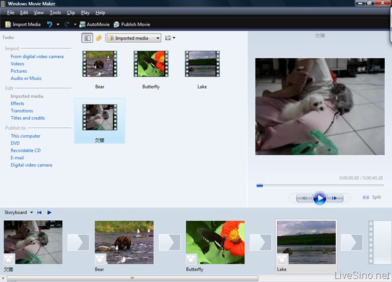Select the Butterfly clip thumbnail in collection
This screenshot has height=282, width=392.
(x=151, y=64)
